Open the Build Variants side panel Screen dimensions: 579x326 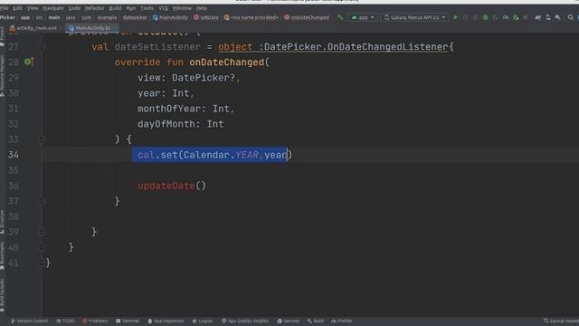pos(2,294)
